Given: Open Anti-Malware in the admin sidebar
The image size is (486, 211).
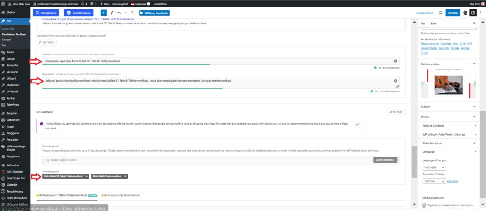Looking at the screenshot, I should click(15, 171).
